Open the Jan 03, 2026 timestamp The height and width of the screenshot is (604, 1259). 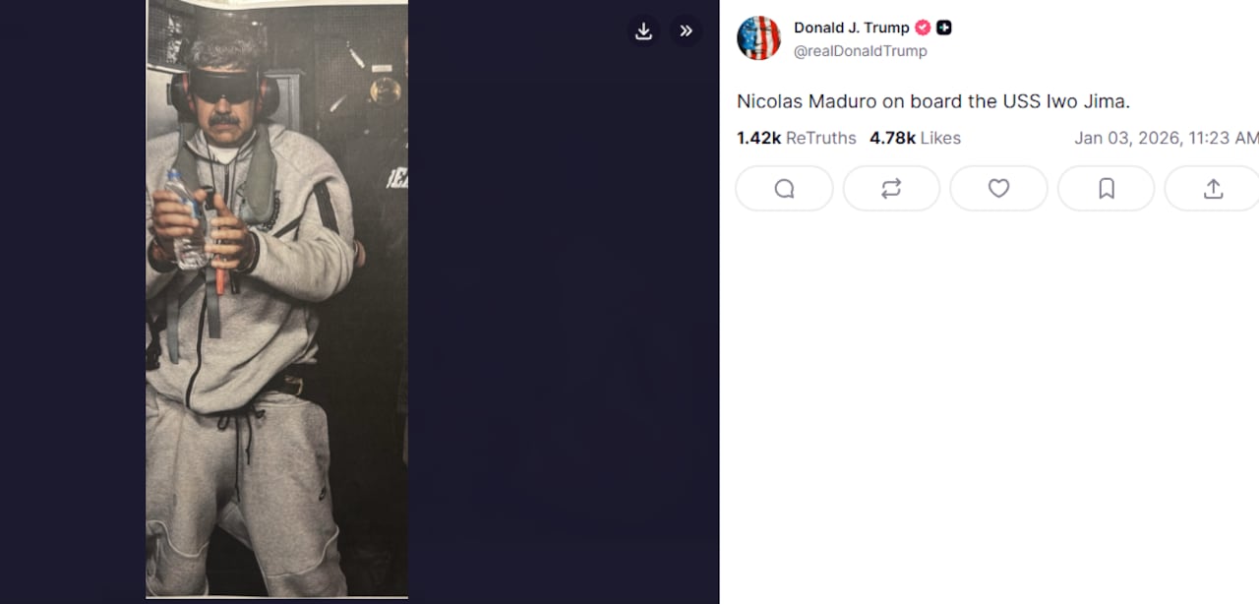click(1165, 138)
